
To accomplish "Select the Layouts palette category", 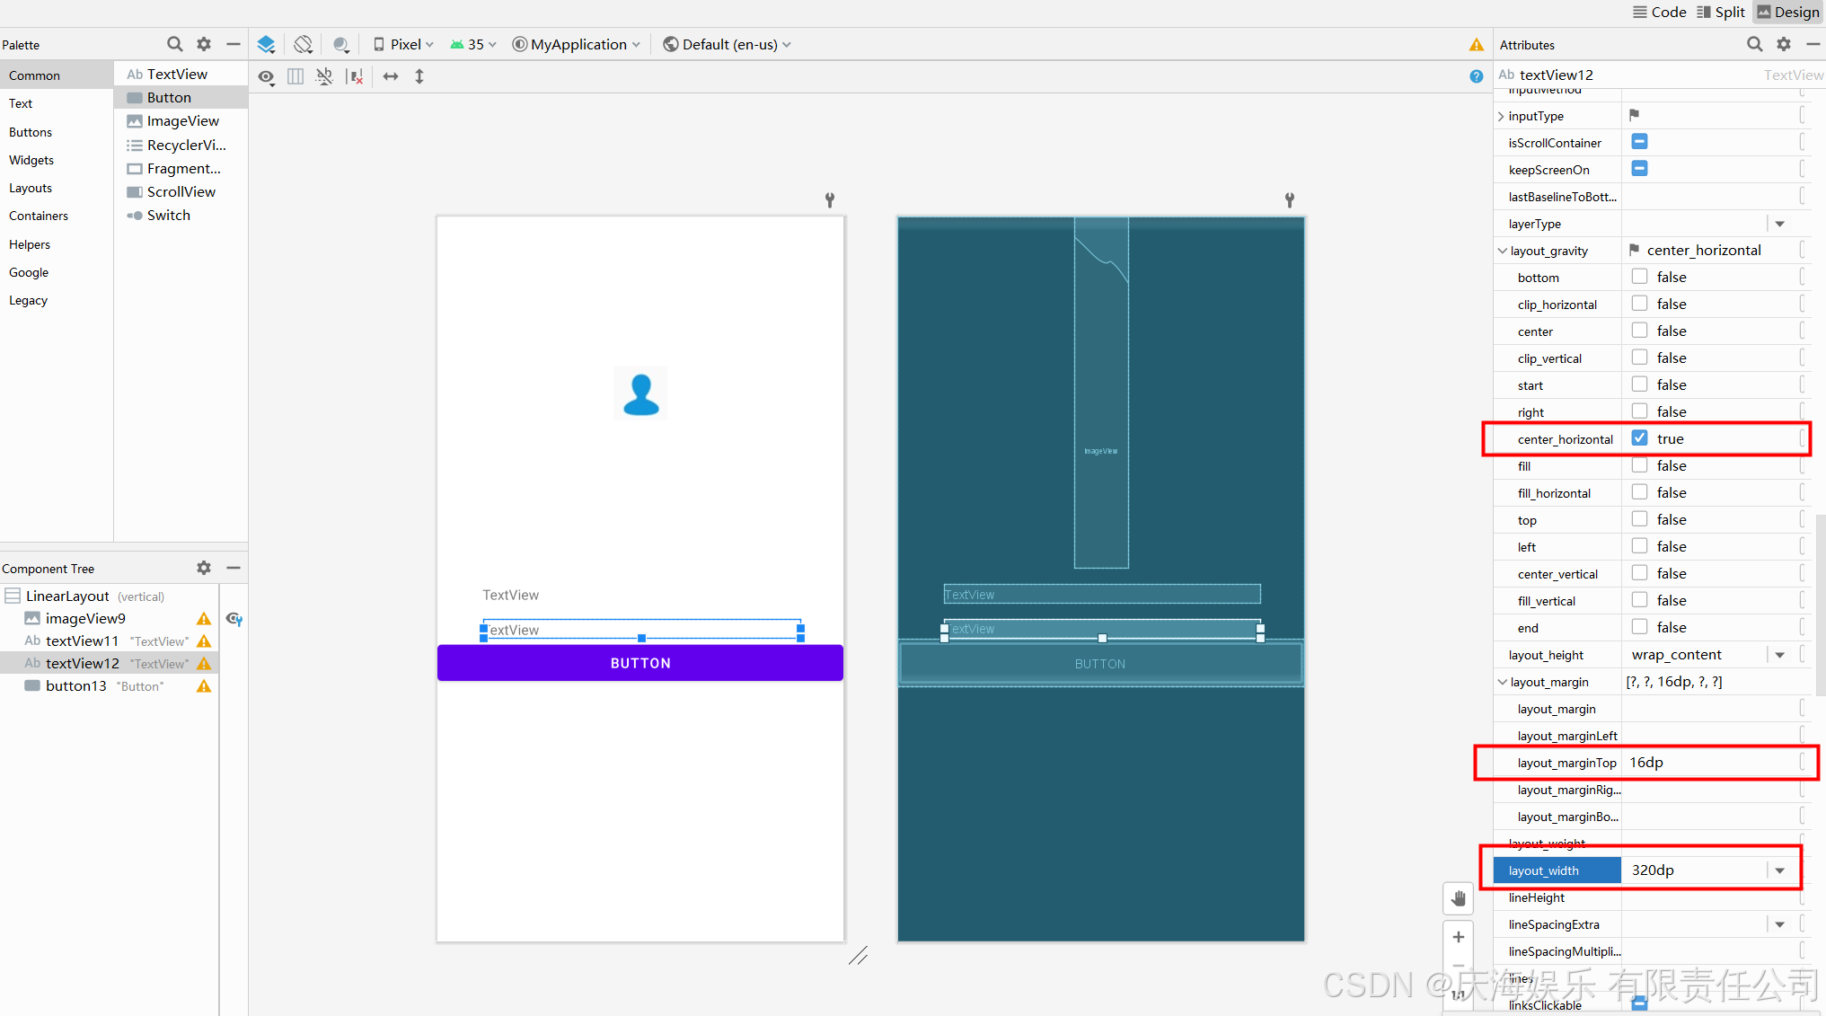I will pyautogui.click(x=31, y=188).
